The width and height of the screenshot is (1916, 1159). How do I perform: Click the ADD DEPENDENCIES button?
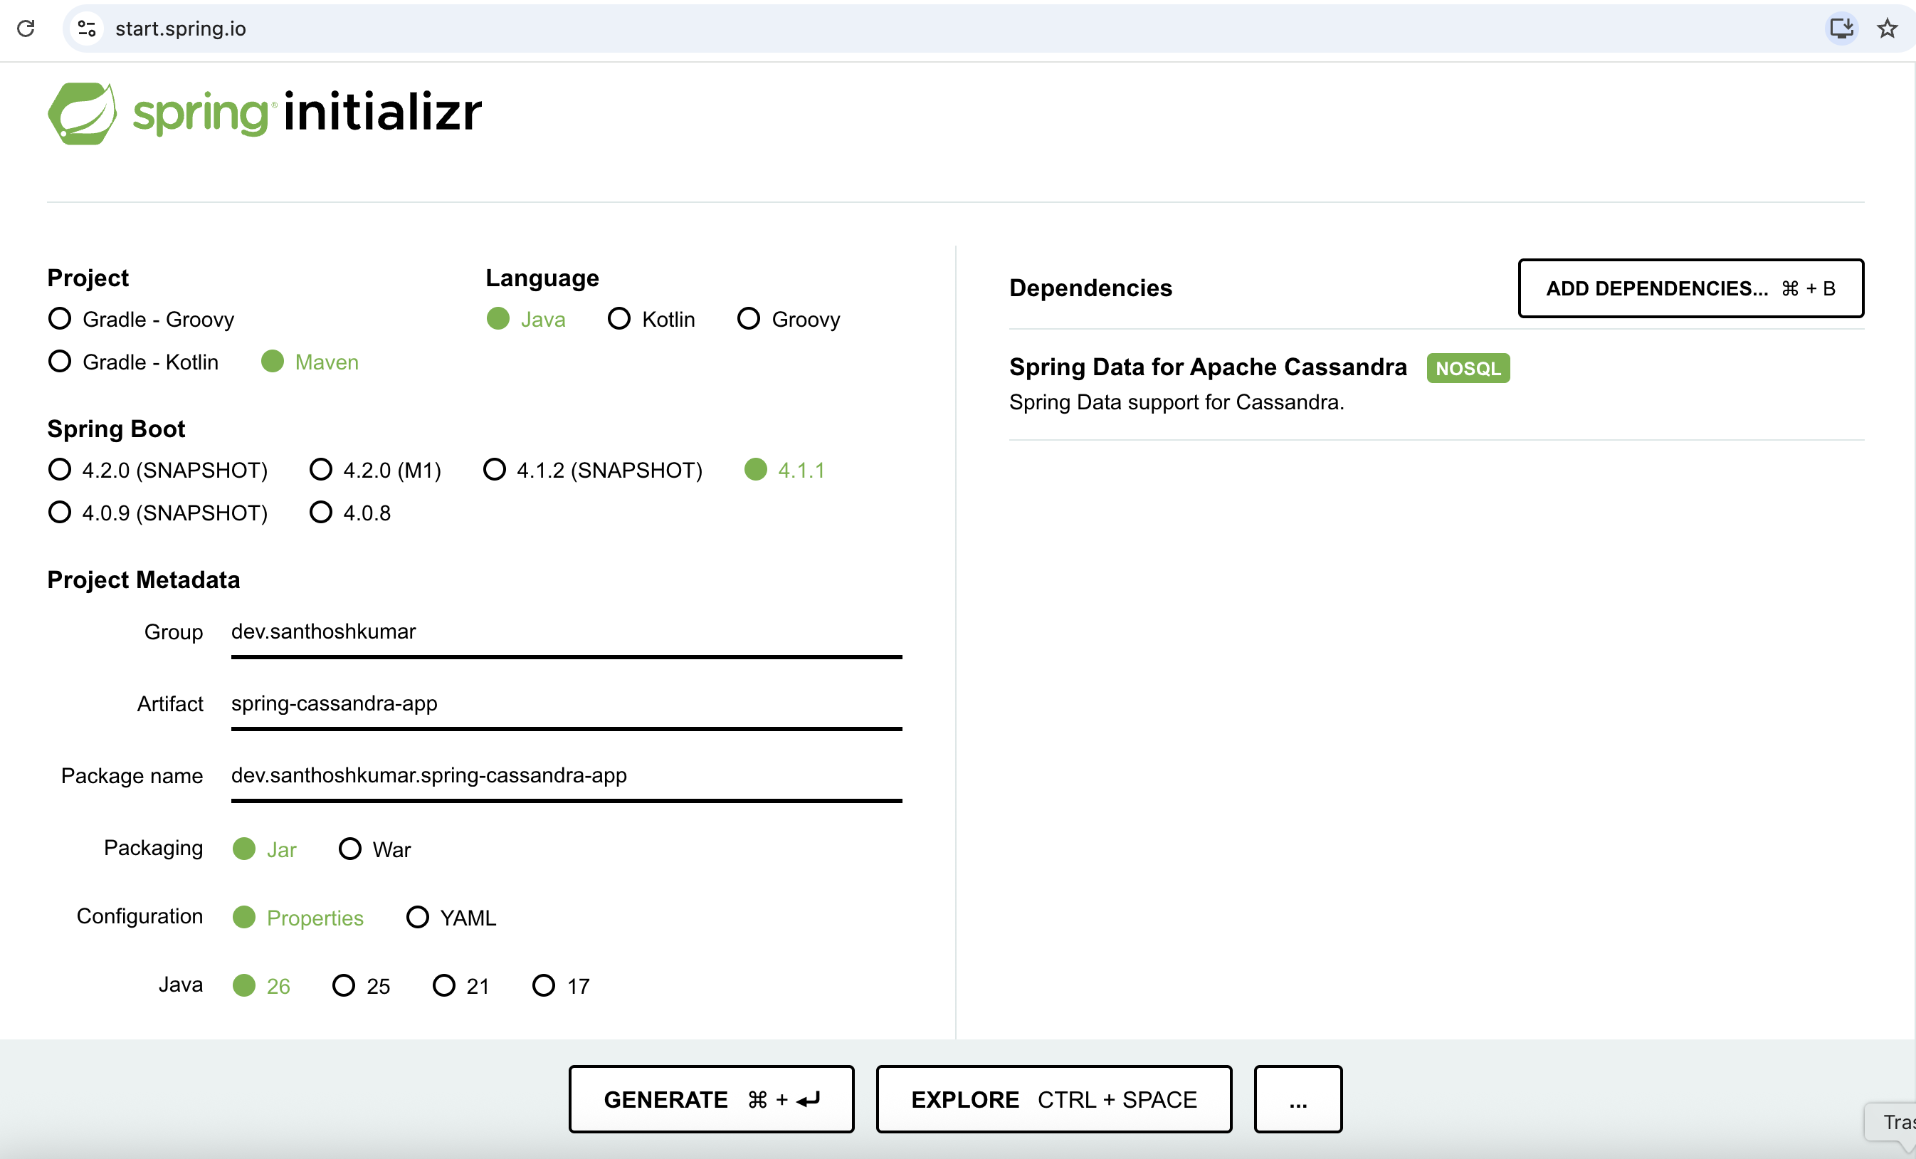[x=1690, y=288]
